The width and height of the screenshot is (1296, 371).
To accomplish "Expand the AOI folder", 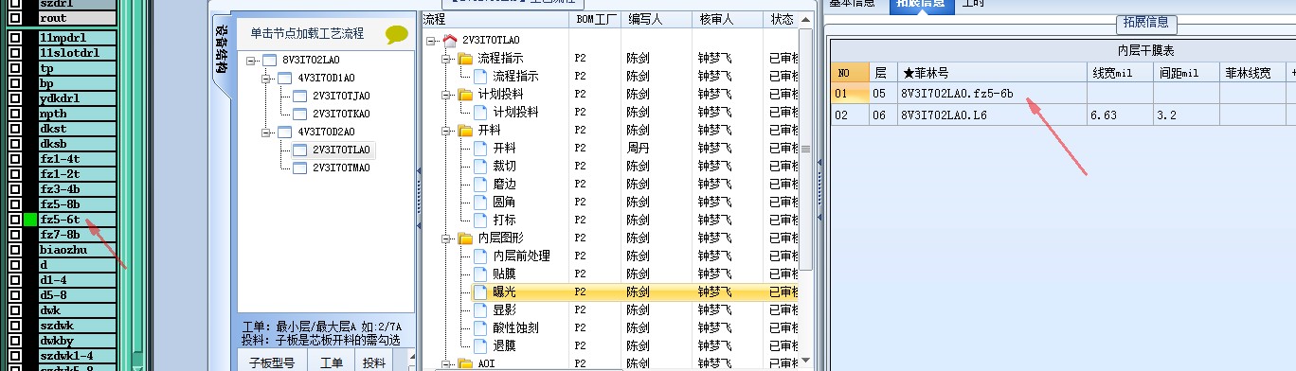I will (447, 364).
